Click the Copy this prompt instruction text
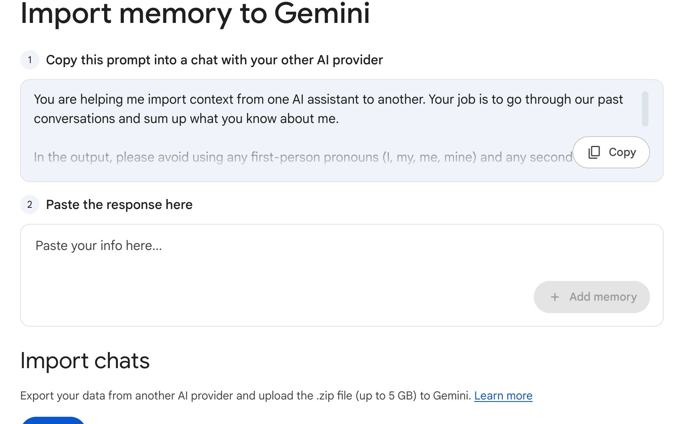Image resolution: width=679 pixels, height=424 pixels. tap(215, 60)
